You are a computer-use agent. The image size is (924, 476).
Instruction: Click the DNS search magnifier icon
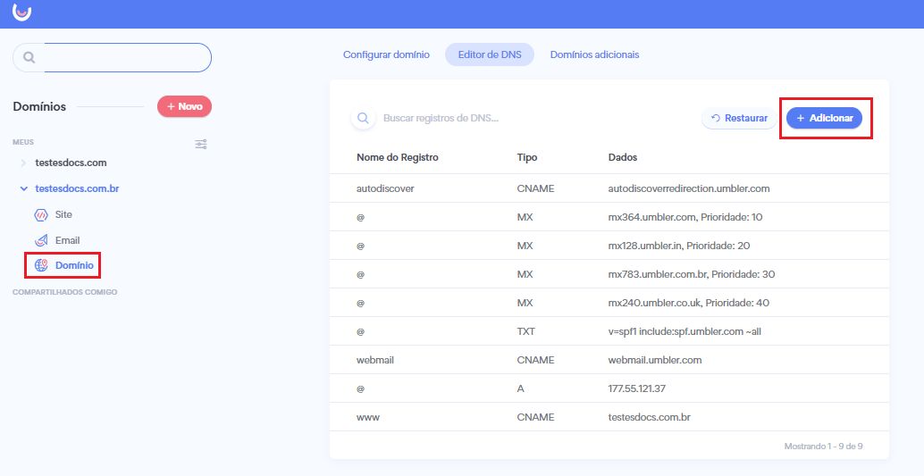tap(363, 118)
